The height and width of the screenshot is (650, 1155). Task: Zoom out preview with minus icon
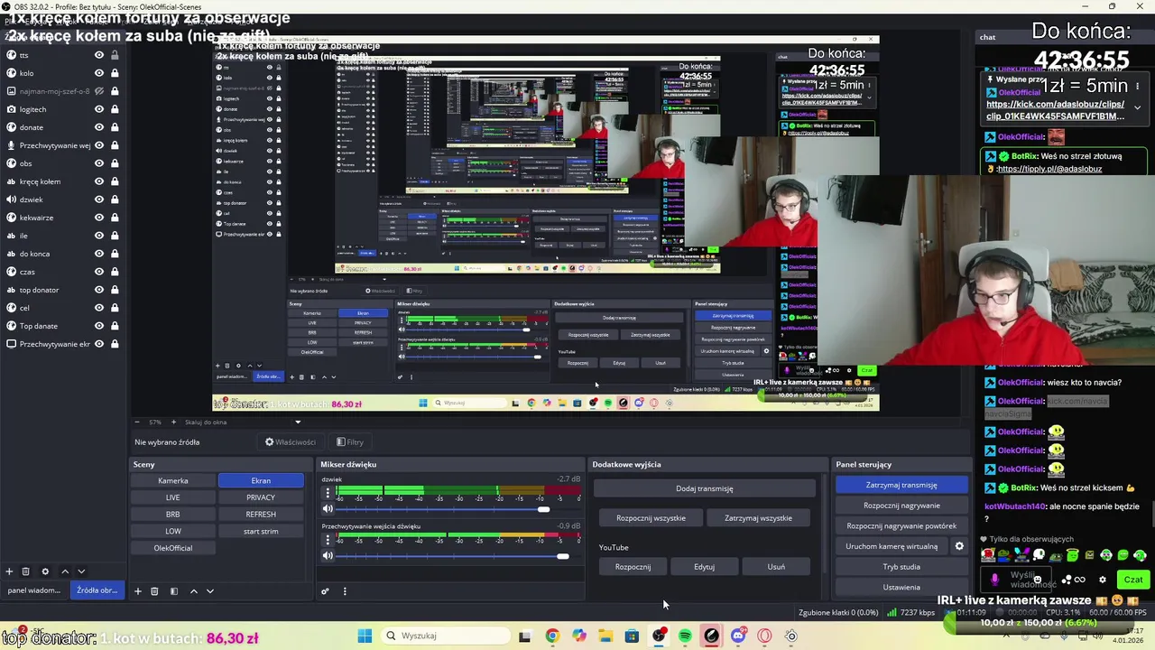137,422
